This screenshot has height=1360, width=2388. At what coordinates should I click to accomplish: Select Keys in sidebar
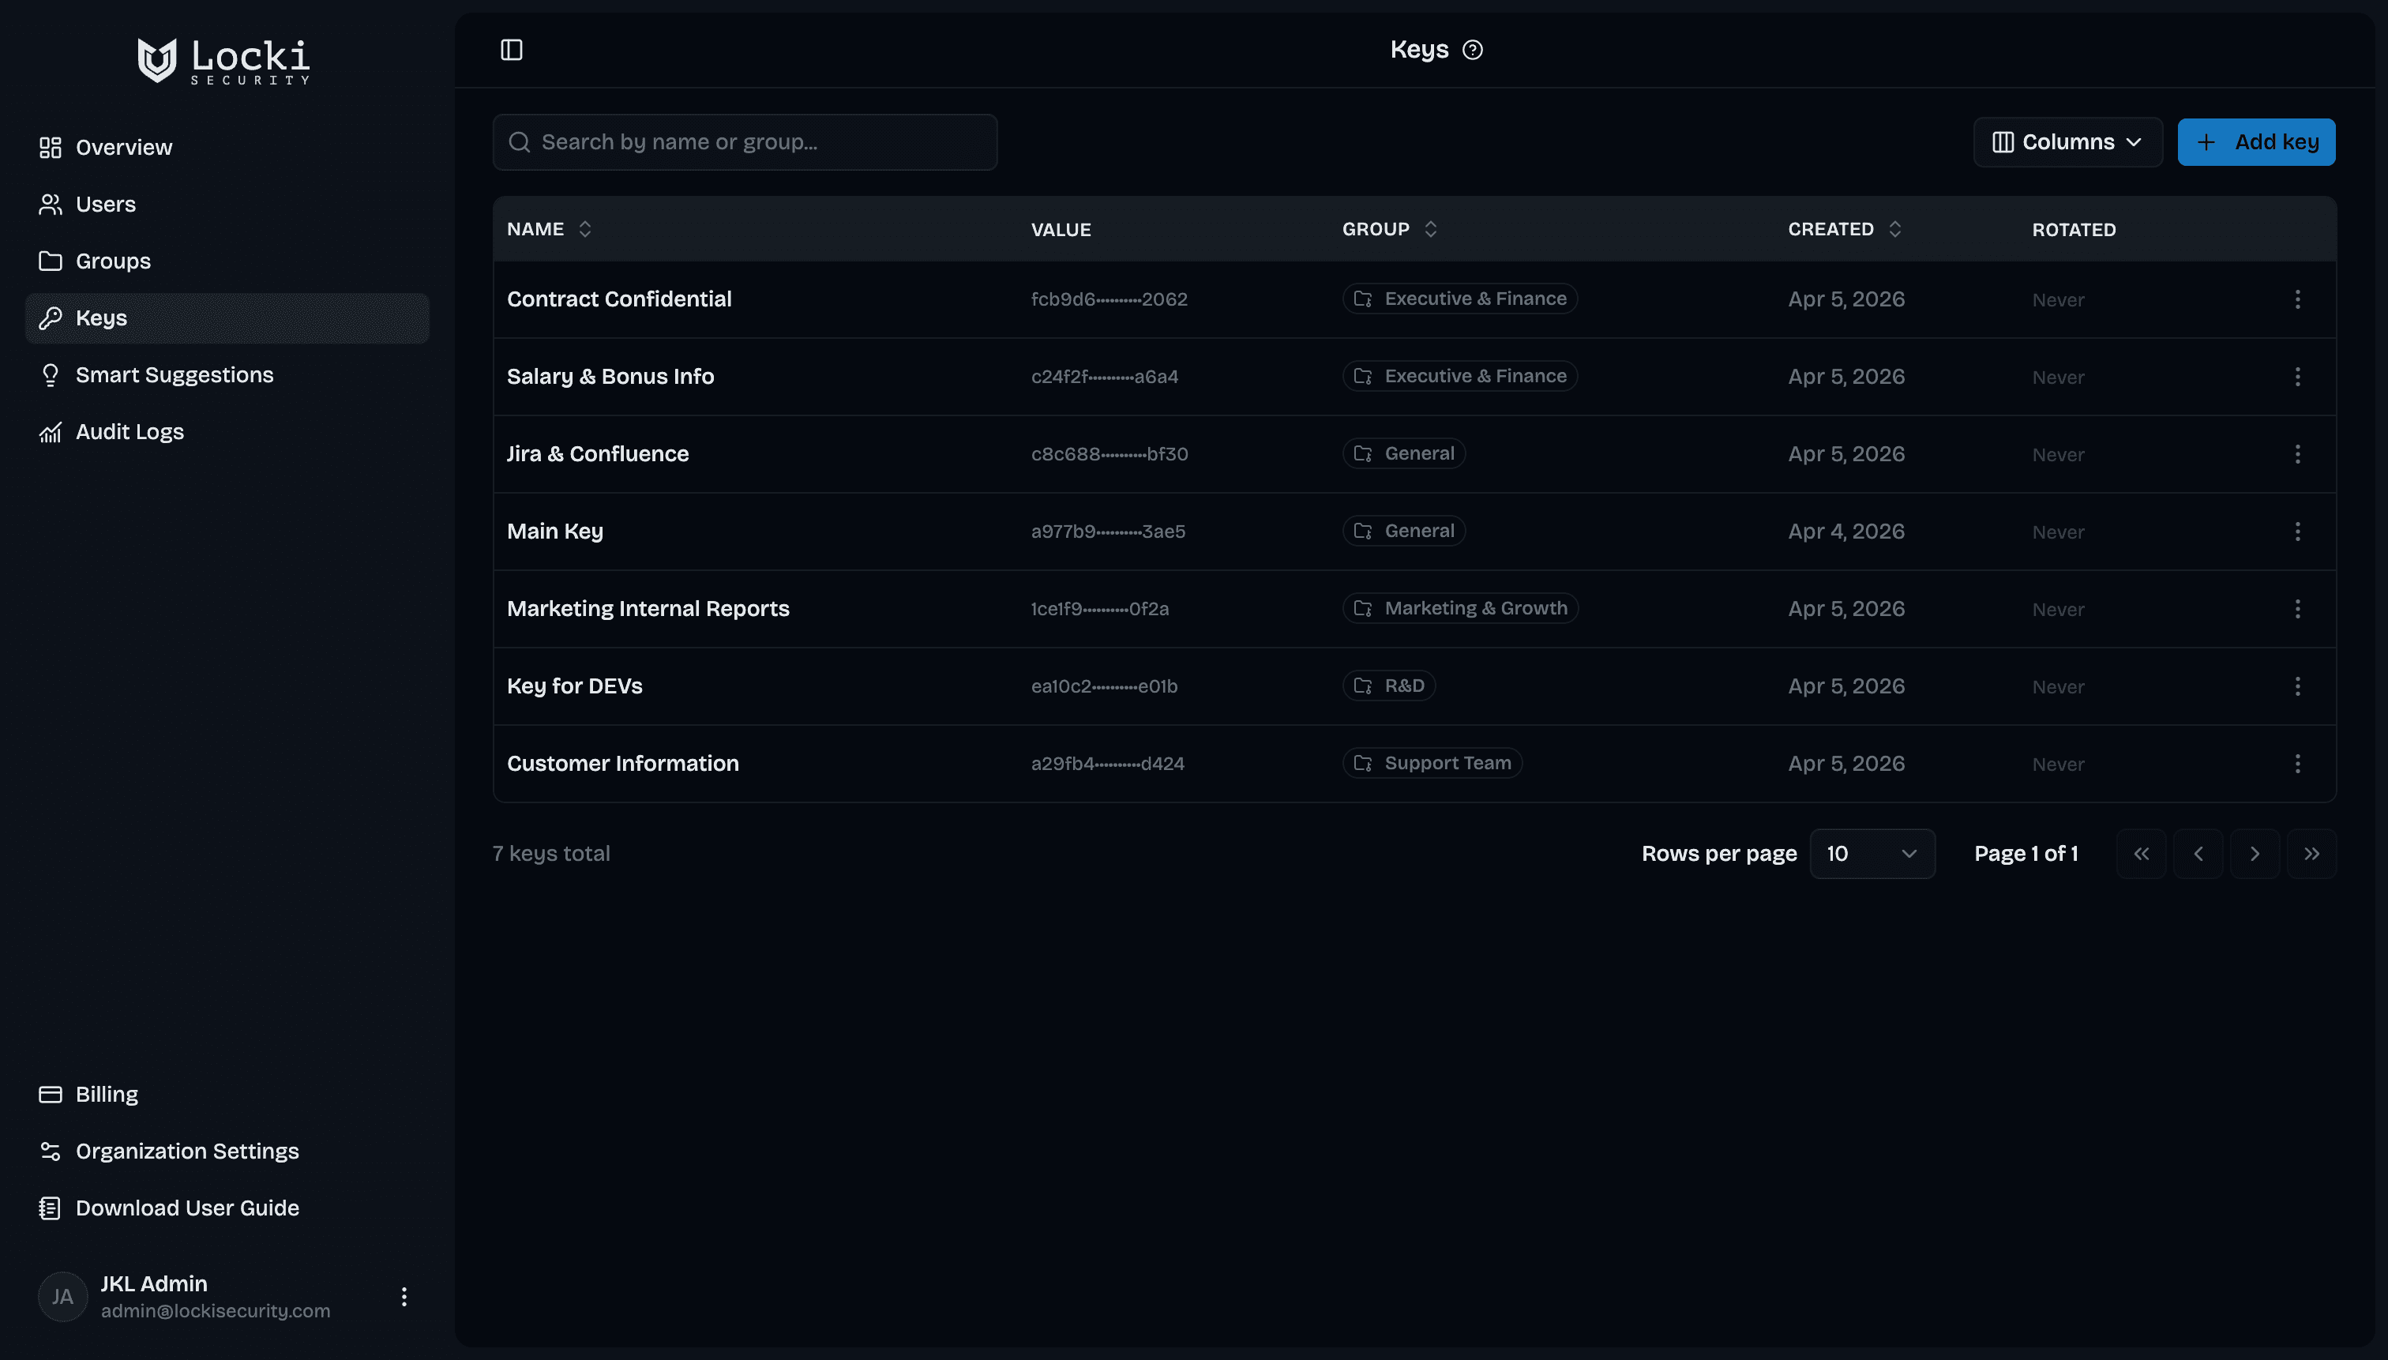227,318
